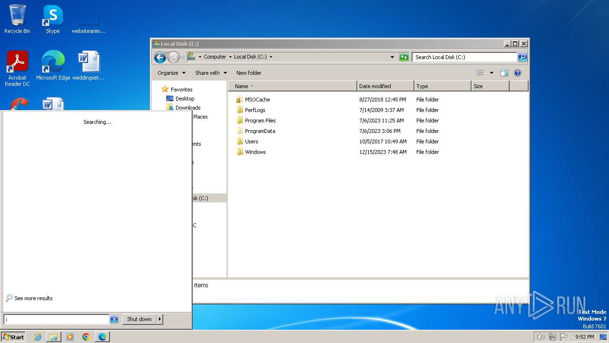Click the Search Local Disk (C:) field
This screenshot has height=343, width=609.
464,57
